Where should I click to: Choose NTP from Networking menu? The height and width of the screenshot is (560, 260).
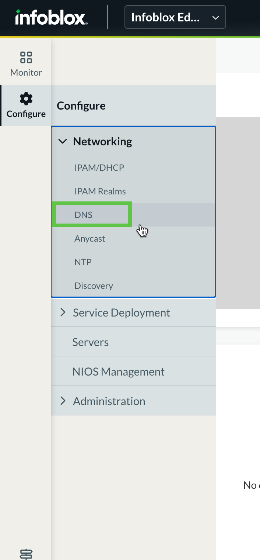(83, 262)
